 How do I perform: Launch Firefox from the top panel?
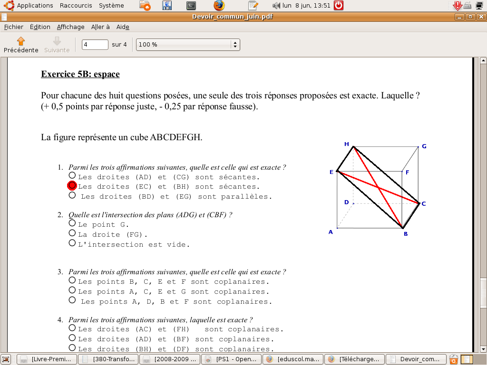219,6
